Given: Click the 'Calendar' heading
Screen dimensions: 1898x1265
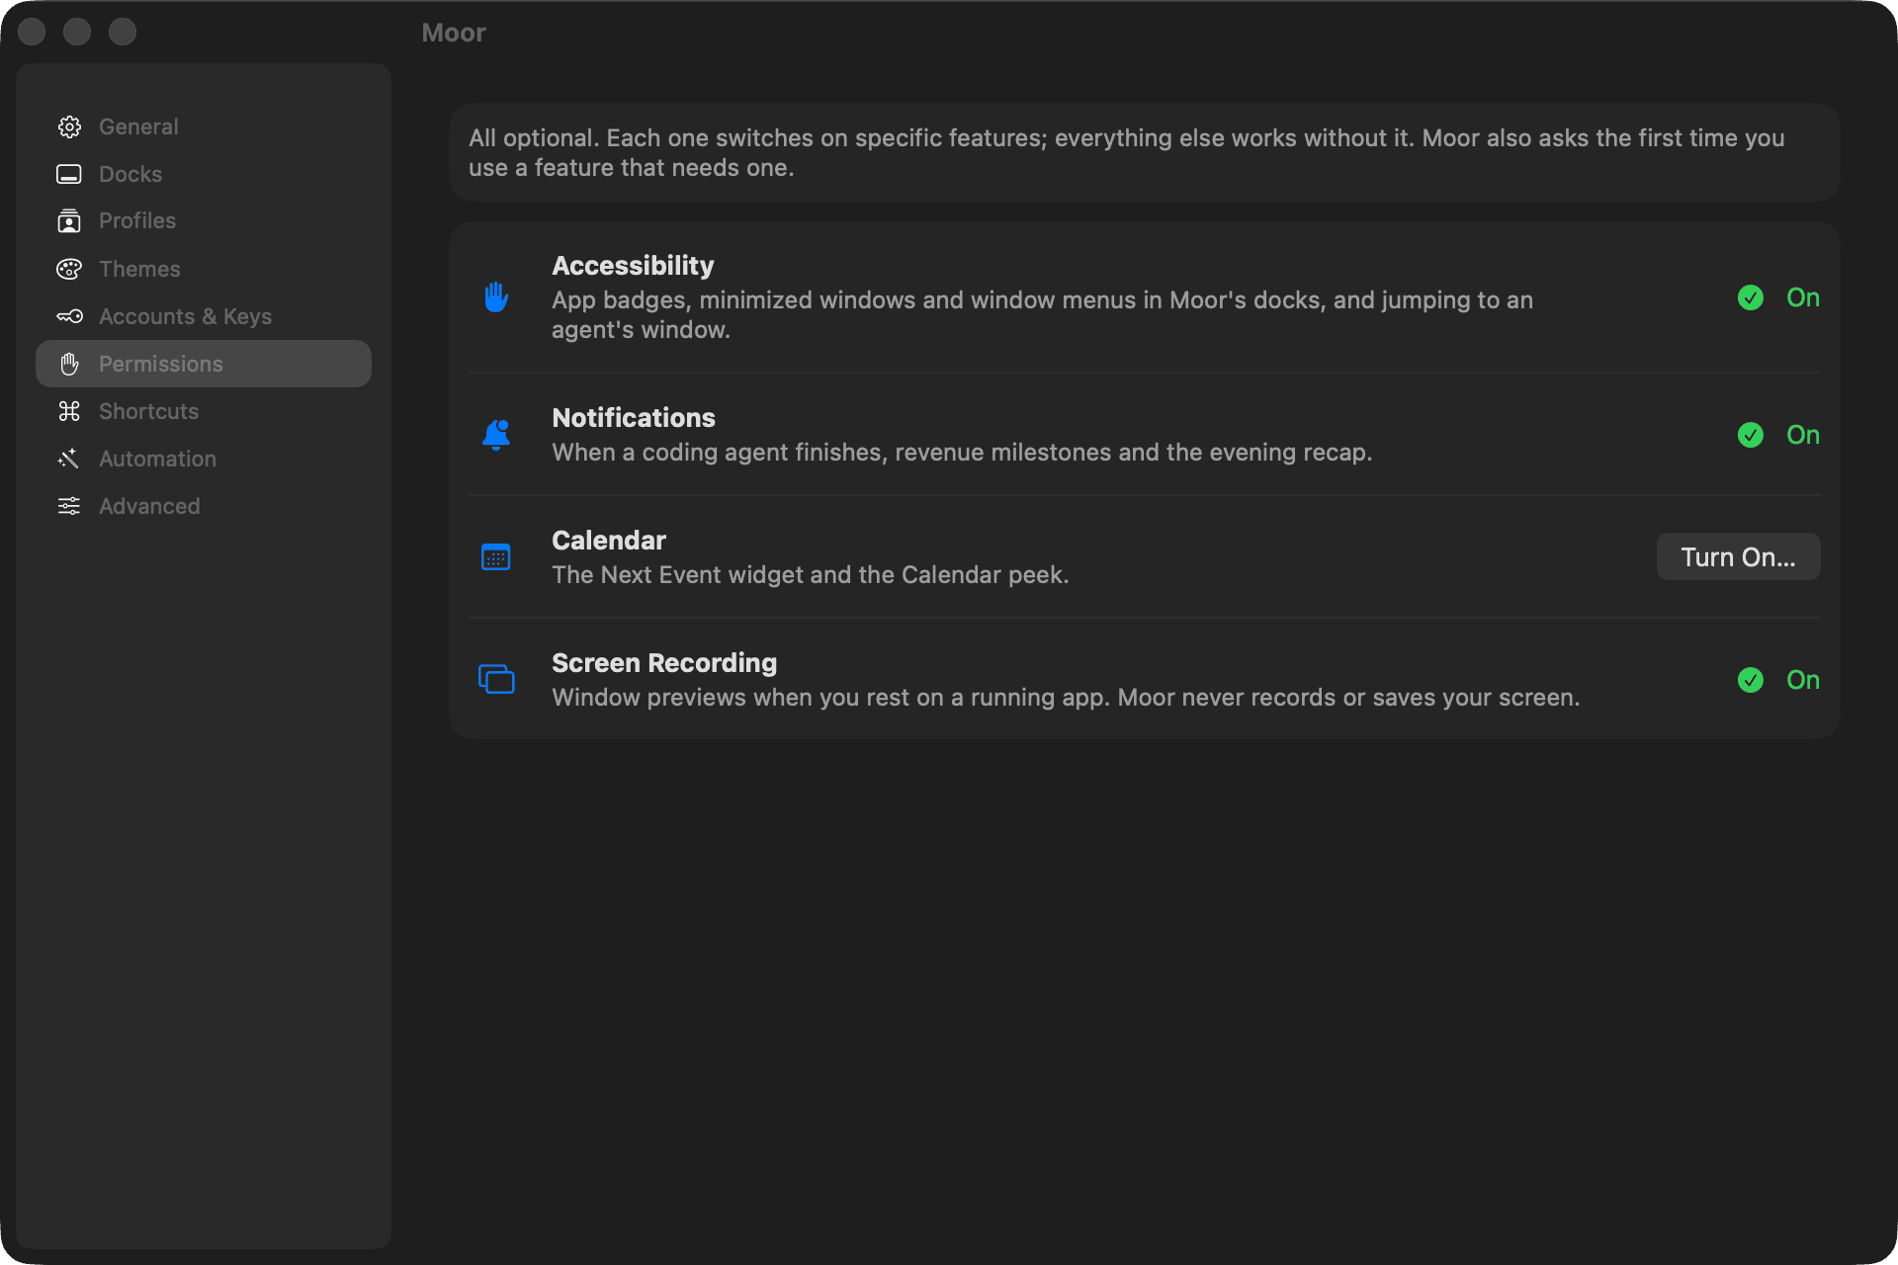Looking at the screenshot, I should [x=609, y=541].
